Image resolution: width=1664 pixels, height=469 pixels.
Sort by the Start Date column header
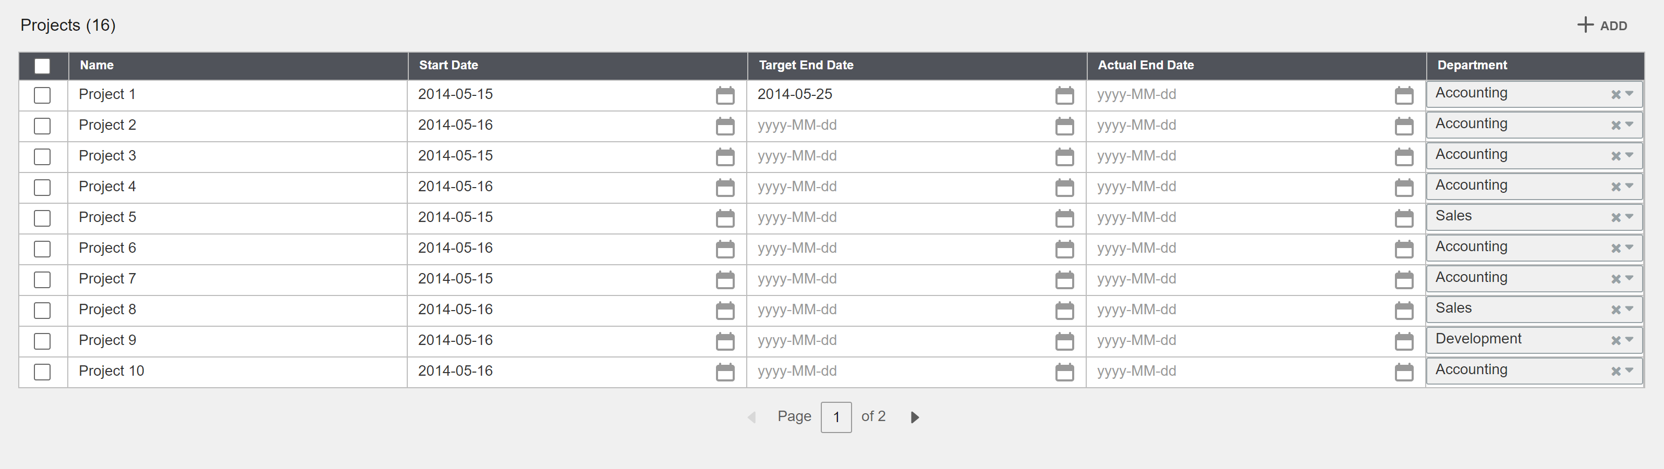click(448, 65)
